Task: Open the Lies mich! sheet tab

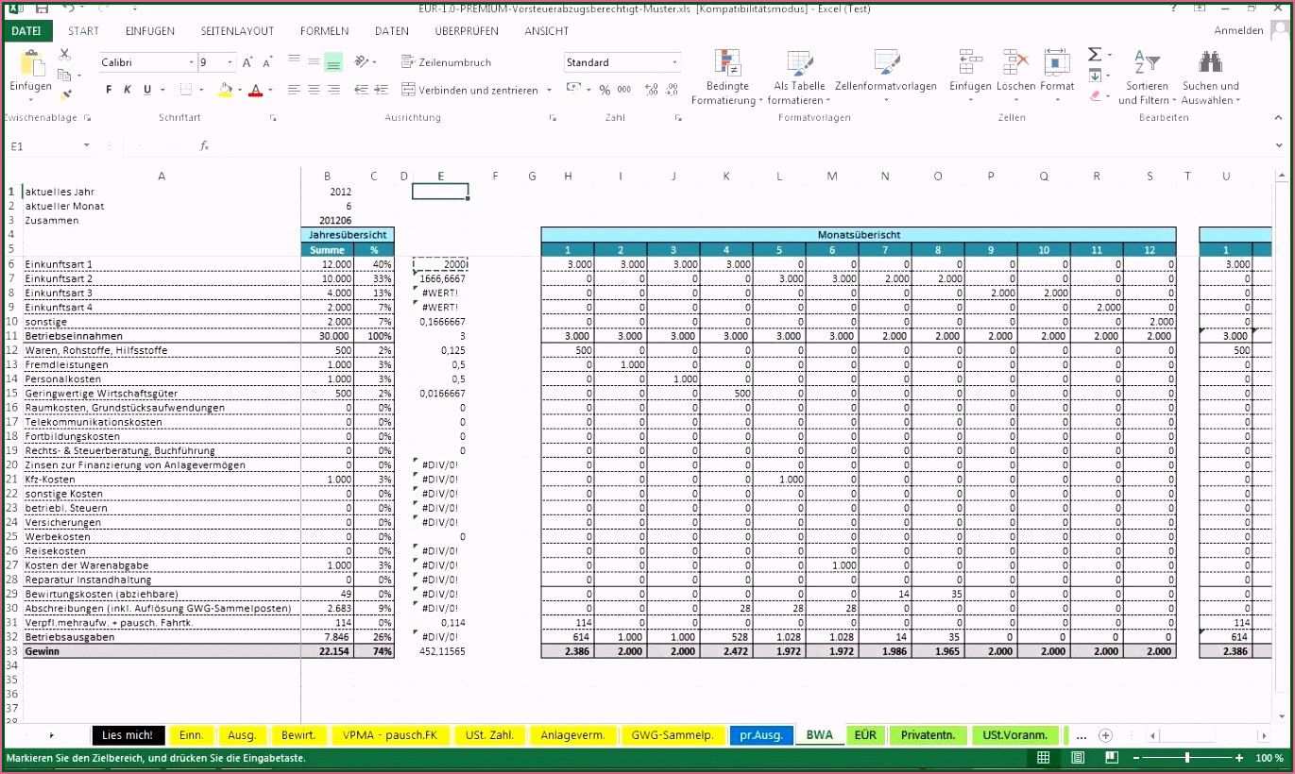Action: coord(128,735)
